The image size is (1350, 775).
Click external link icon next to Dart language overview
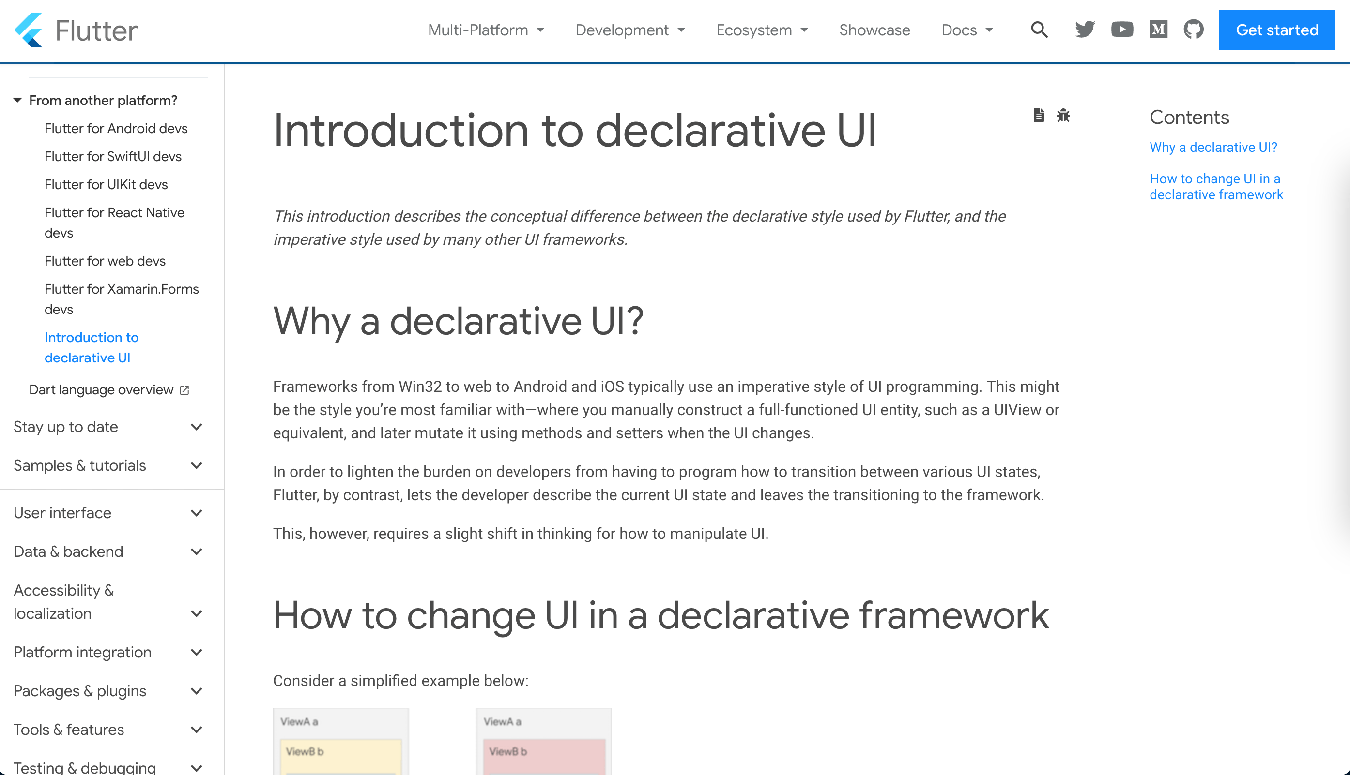[185, 390]
